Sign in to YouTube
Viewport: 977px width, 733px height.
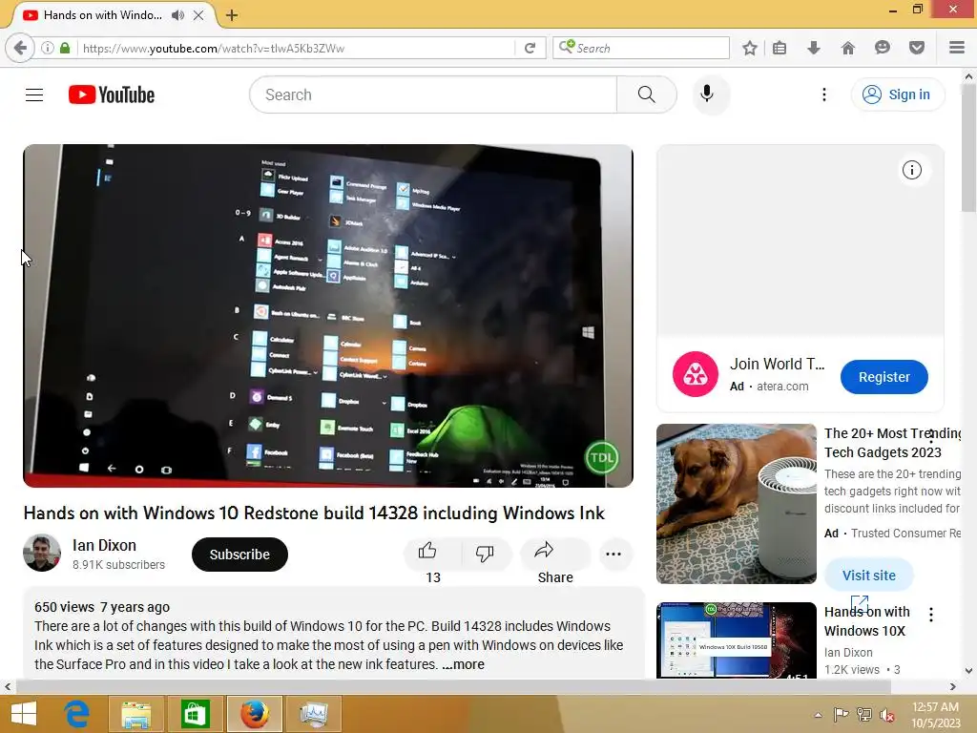[897, 94]
